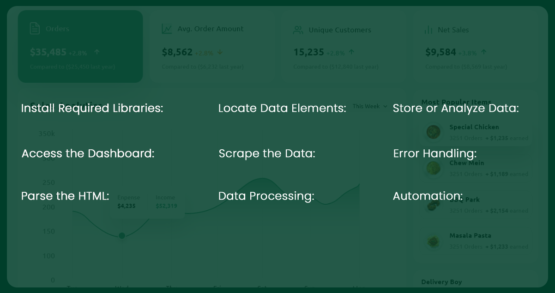Screen dimensions: 555x293
Task: Click the "Error Handling:" heading
Action: [434, 153]
